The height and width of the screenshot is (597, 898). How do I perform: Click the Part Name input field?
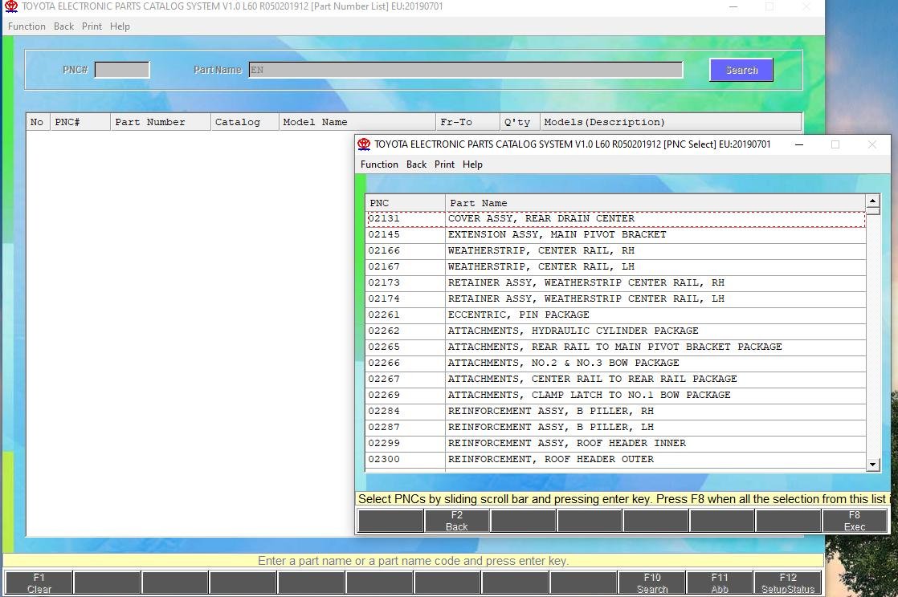pos(466,70)
